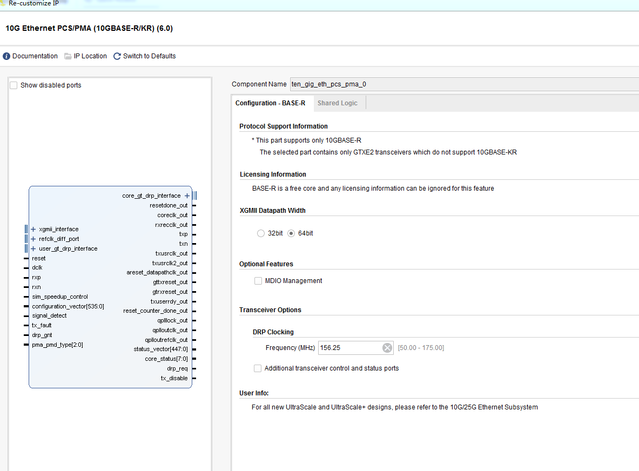The width and height of the screenshot is (639, 471).
Task: Select the dclk port label
Action: (x=37, y=268)
